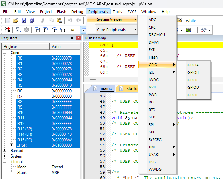Viewport: 223px width, 179px height.
Task: Open the WWDG peripheral viewer
Action: [x=157, y=169]
